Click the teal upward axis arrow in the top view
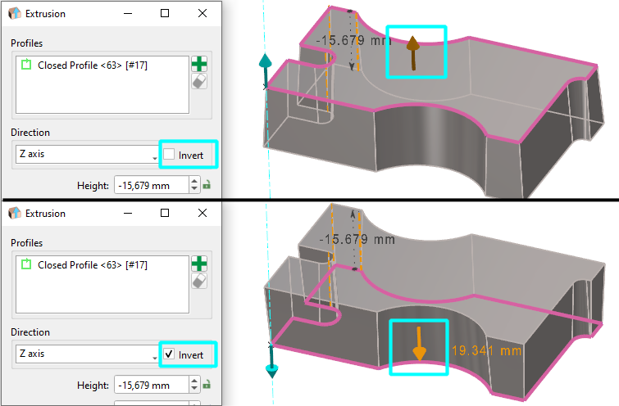The height and width of the screenshot is (406, 619). (x=266, y=69)
